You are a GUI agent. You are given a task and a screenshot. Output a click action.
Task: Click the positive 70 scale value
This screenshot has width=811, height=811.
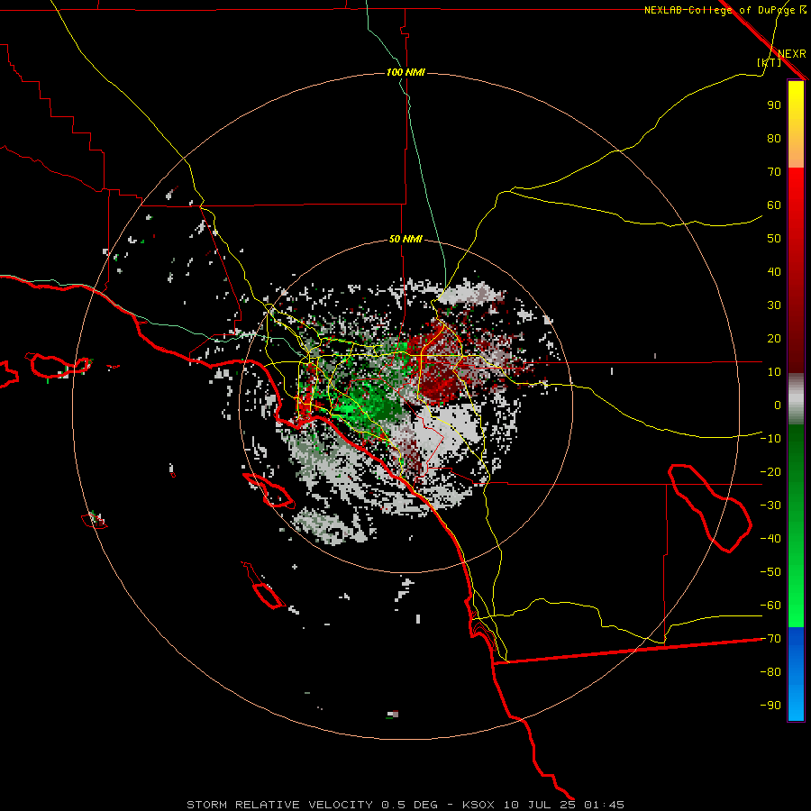(x=774, y=172)
